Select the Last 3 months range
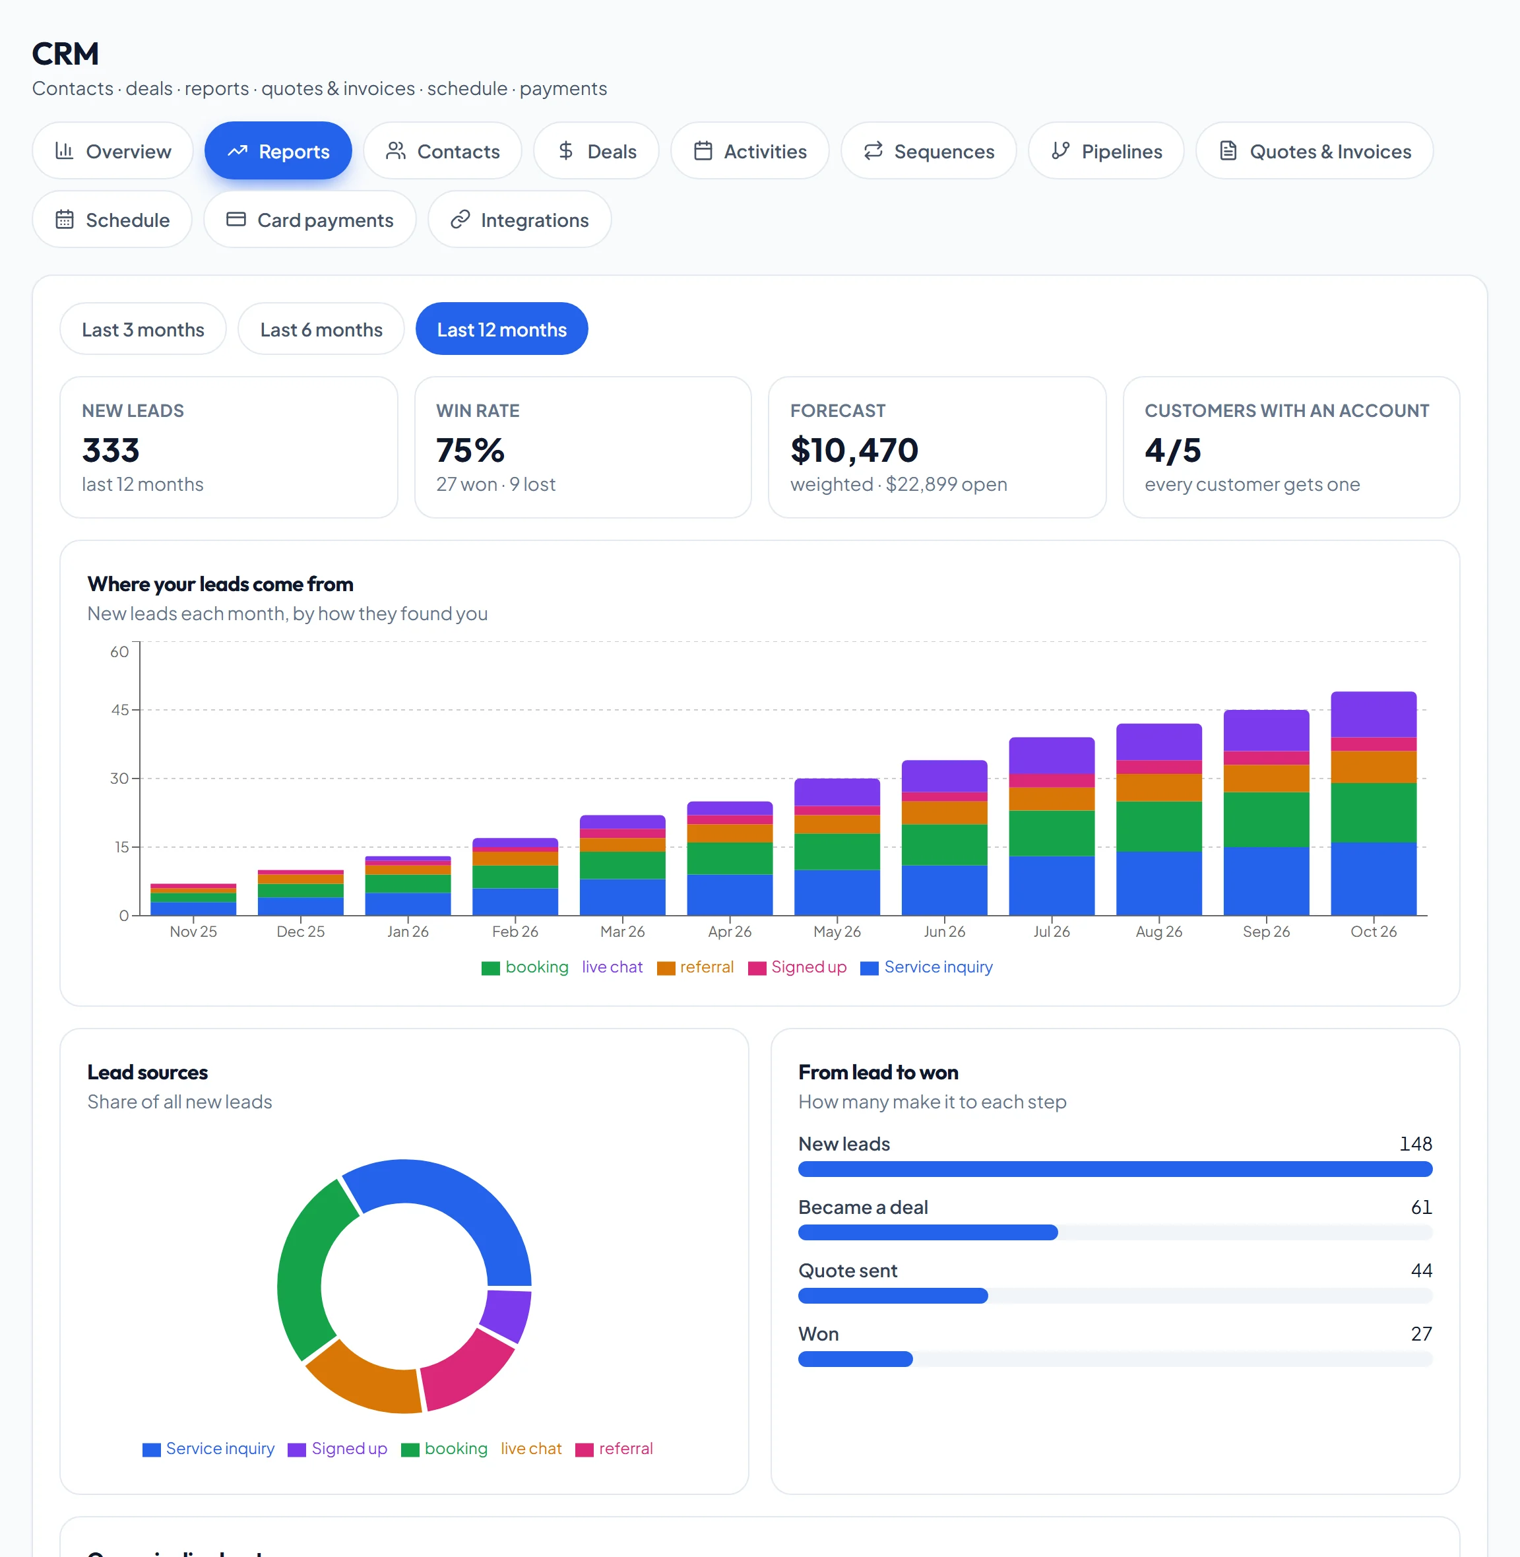Image resolution: width=1520 pixels, height=1557 pixels. (x=143, y=329)
